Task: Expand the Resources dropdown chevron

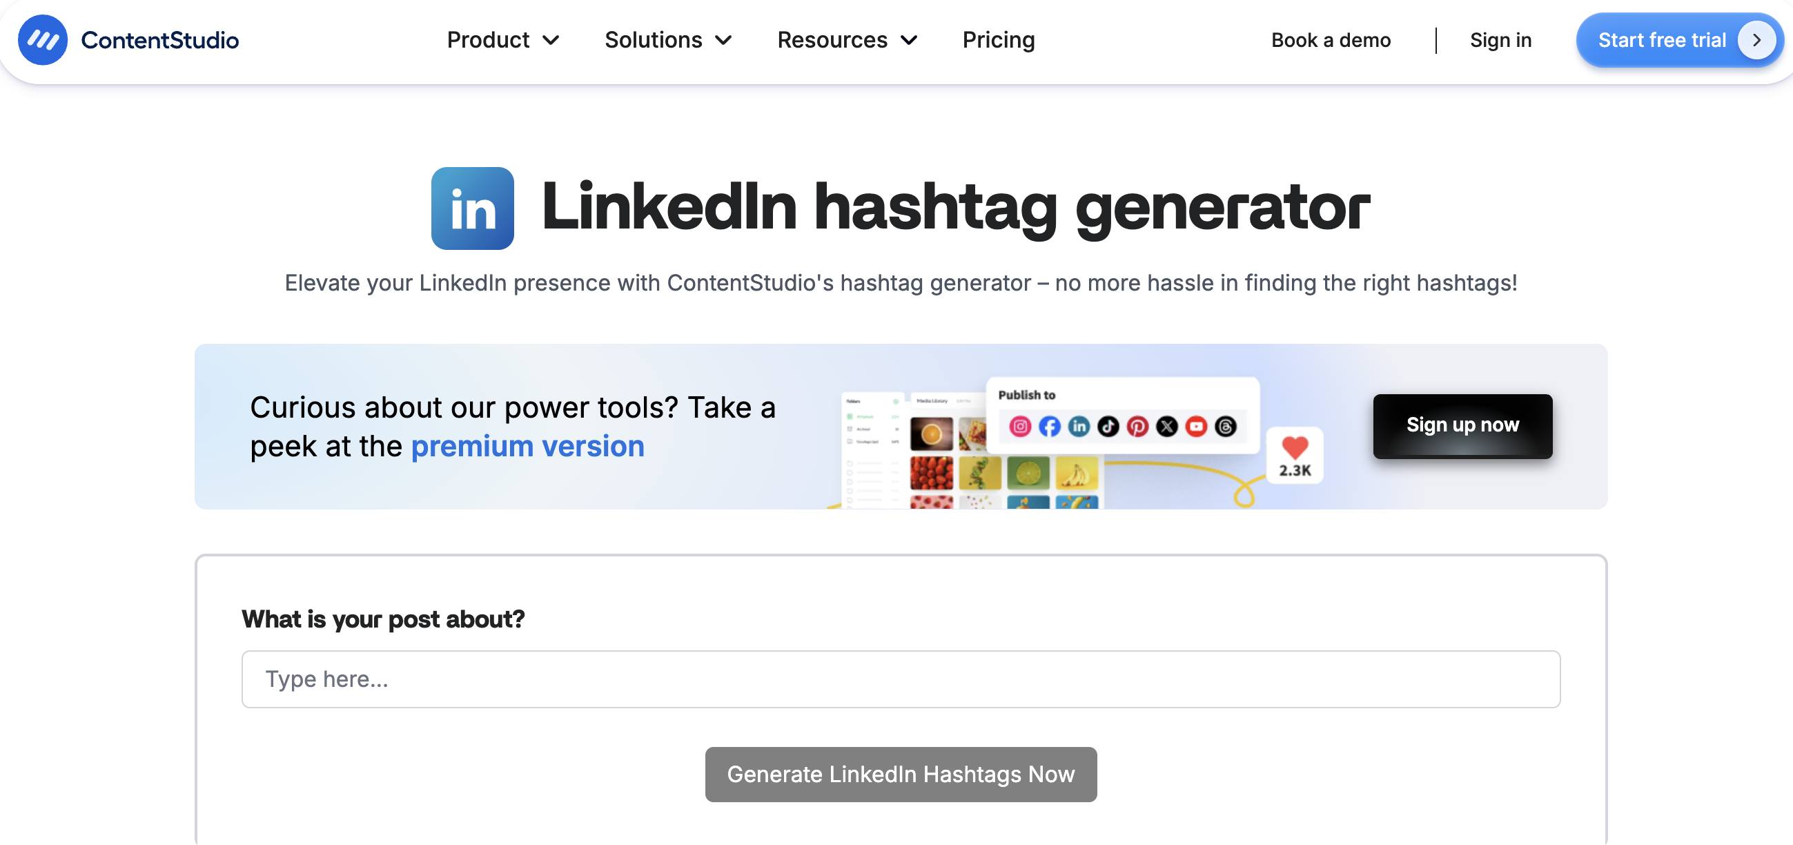Action: point(909,41)
